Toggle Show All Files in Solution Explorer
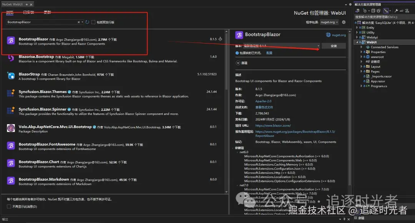This screenshot has height=223, width=415. pos(378,11)
